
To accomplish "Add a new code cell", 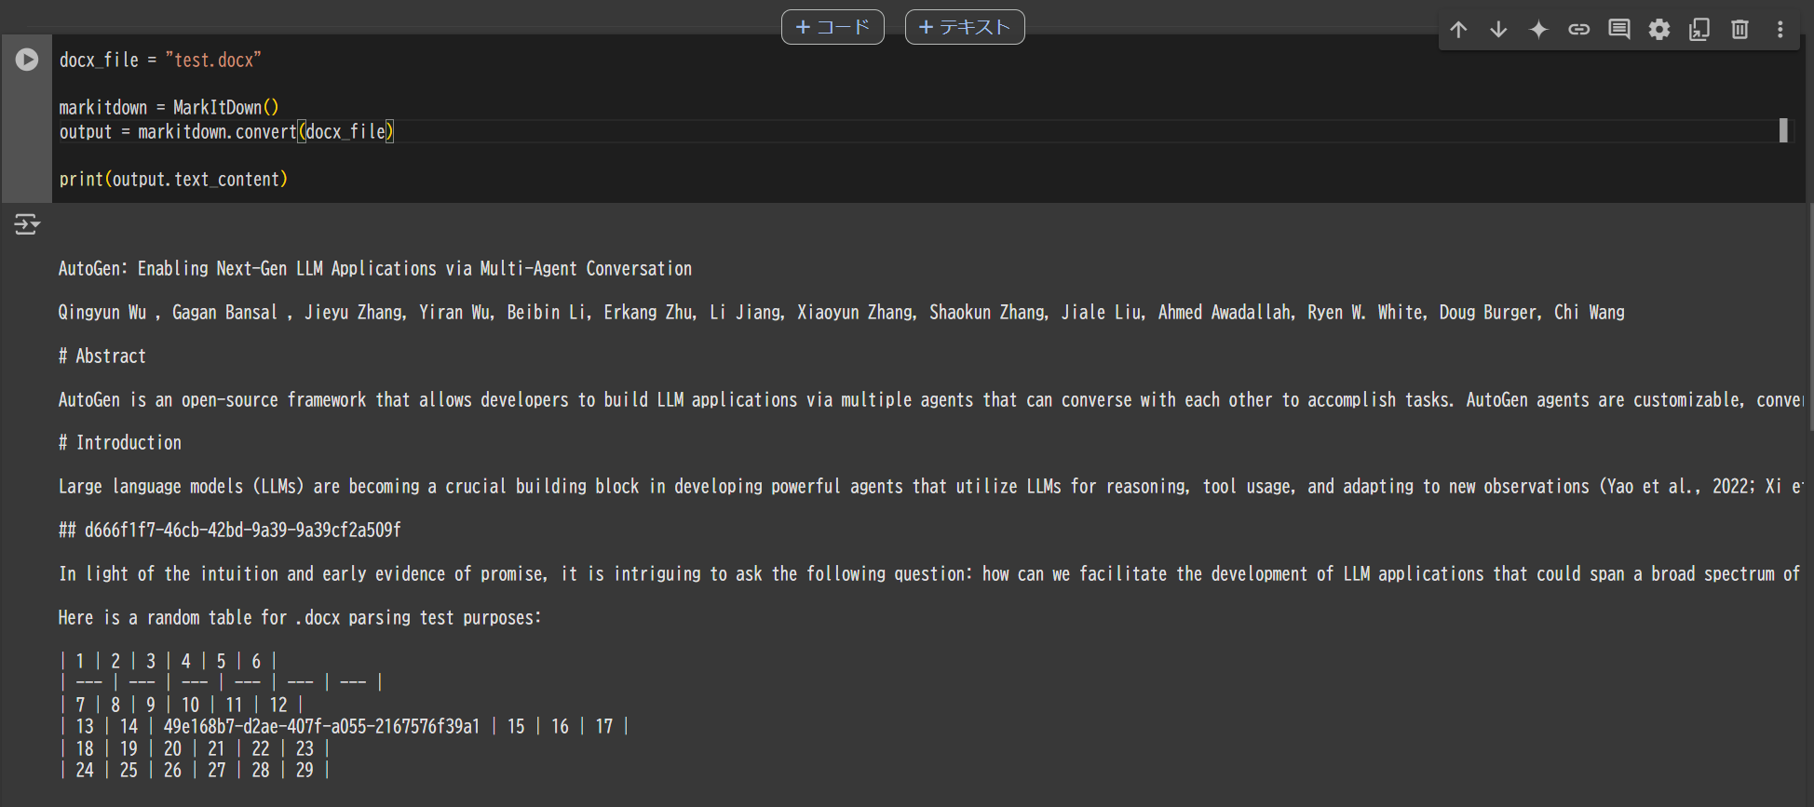I will point(833,26).
